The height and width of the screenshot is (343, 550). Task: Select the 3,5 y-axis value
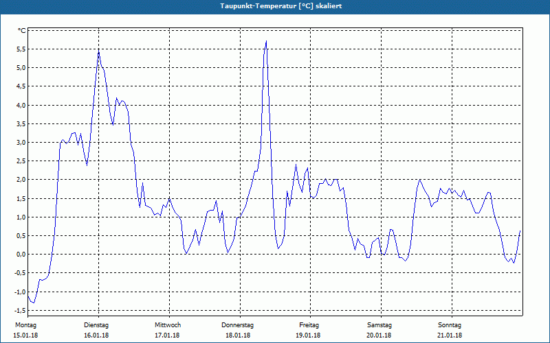21,124
